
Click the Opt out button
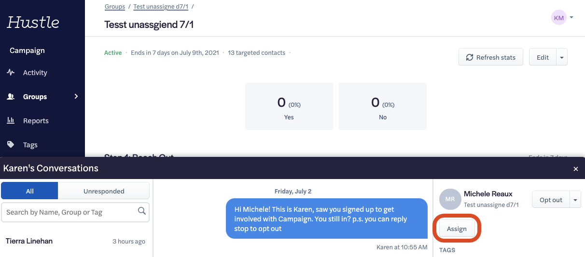click(551, 200)
